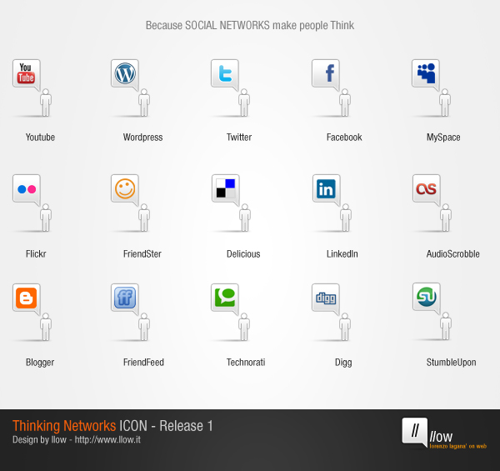500x471 pixels.
Task: Select the MySpace caption text
Action: pyautogui.click(x=443, y=138)
